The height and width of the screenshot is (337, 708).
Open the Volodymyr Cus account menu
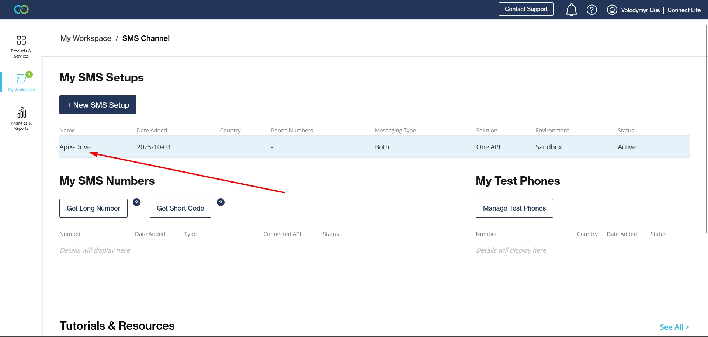[640, 10]
